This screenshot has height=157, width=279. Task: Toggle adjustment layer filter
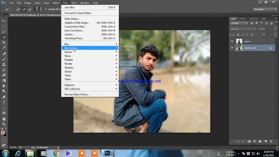257,23
